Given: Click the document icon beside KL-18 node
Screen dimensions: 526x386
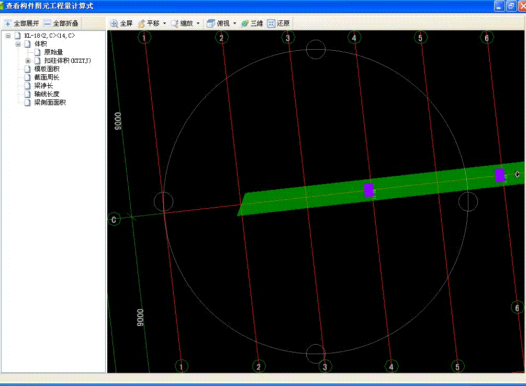Looking at the screenshot, I should (x=18, y=36).
